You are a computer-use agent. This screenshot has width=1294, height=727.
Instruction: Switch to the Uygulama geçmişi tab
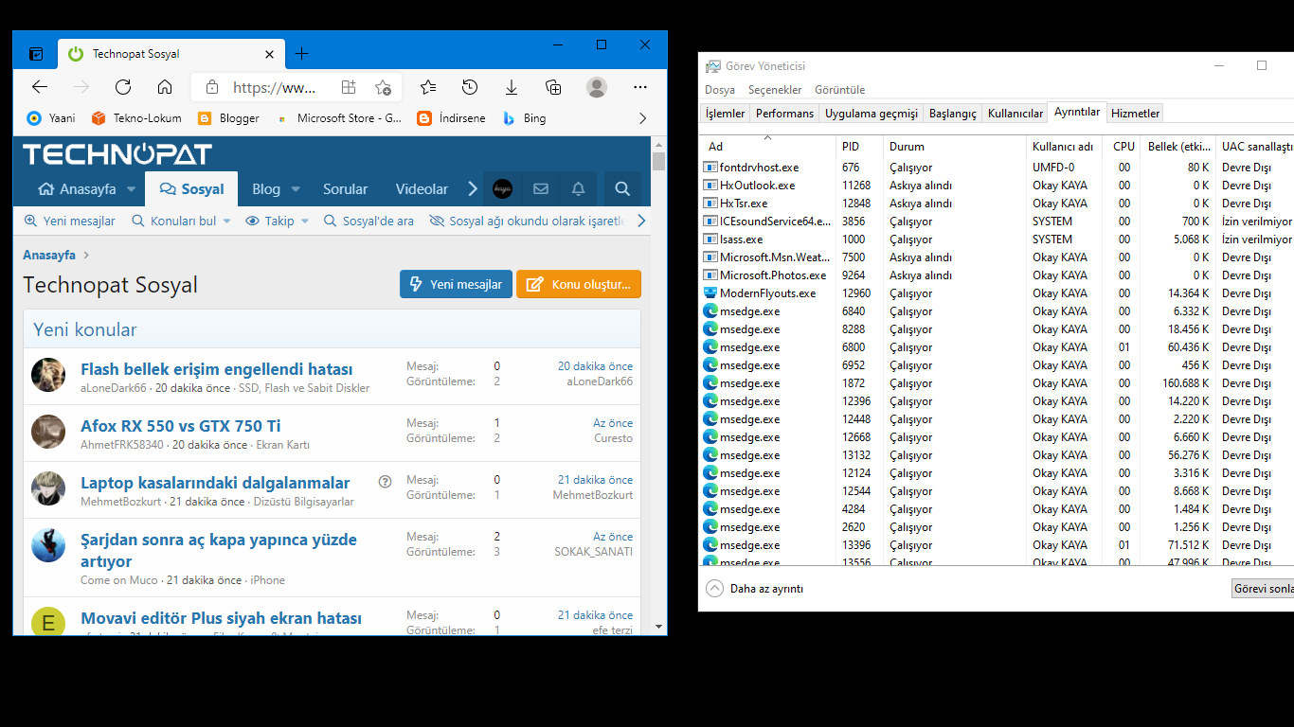tap(872, 114)
